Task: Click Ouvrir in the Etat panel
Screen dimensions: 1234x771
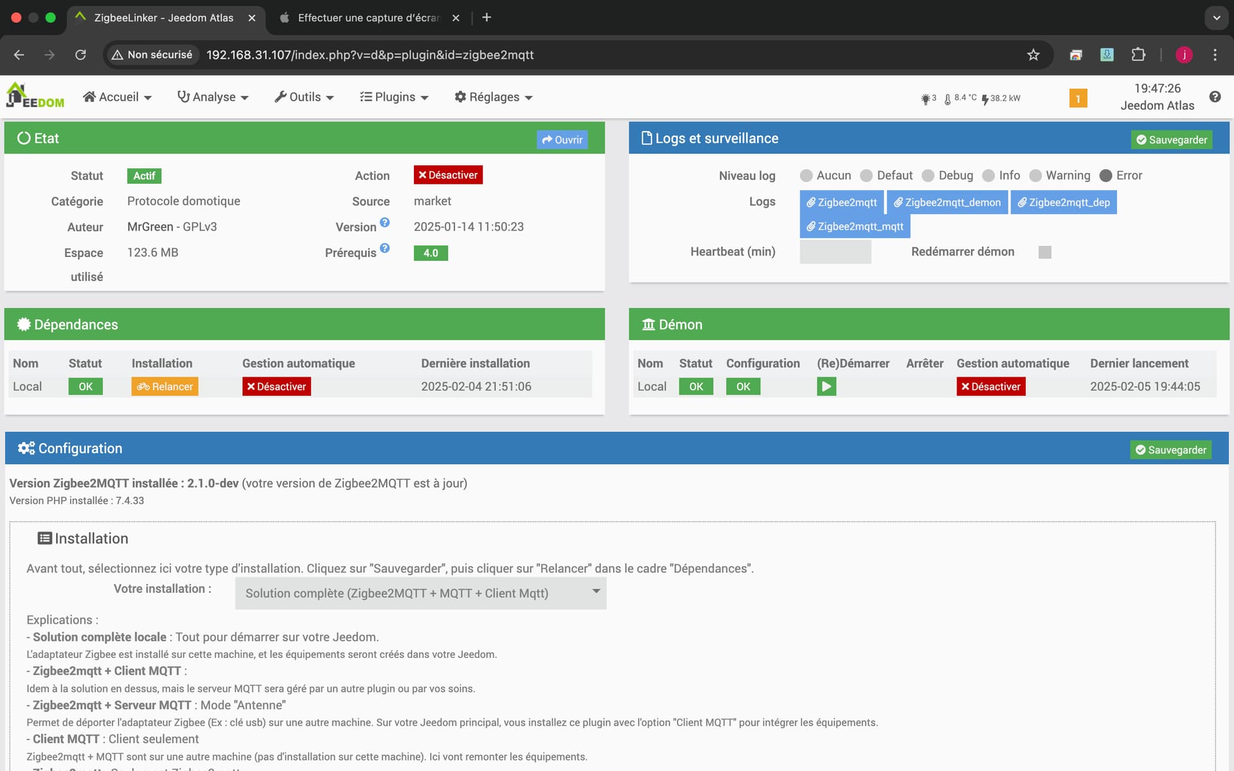Action: coord(562,139)
